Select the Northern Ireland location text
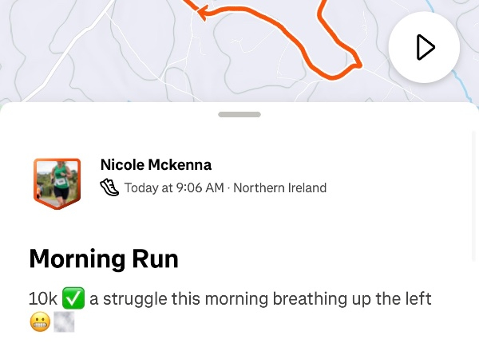This screenshot has width=479, height=359. [279, 188]
